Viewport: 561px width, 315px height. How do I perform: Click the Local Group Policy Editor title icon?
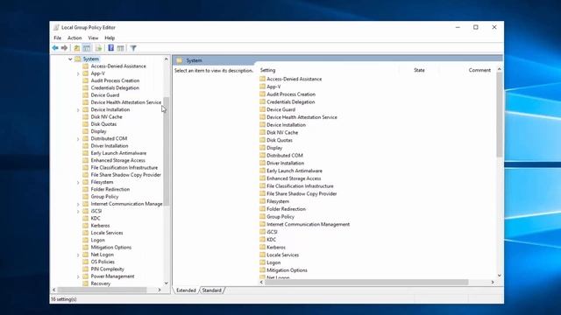(56, 27)
